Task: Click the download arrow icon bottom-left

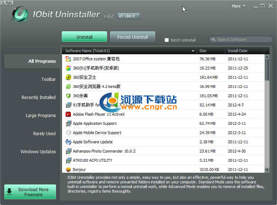Action: pos(9,192)
